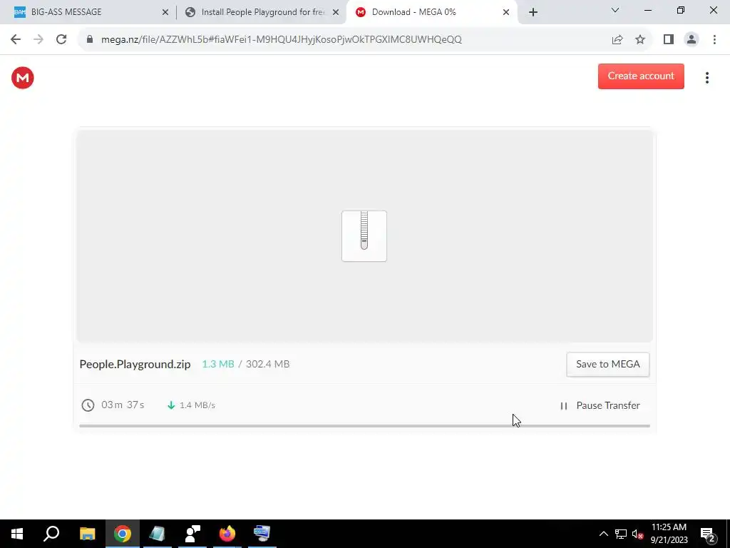The width and height of the screenshot is (730, 548).
Task: Click the 1.4 MB/s speed value
Action: point(197,405)
